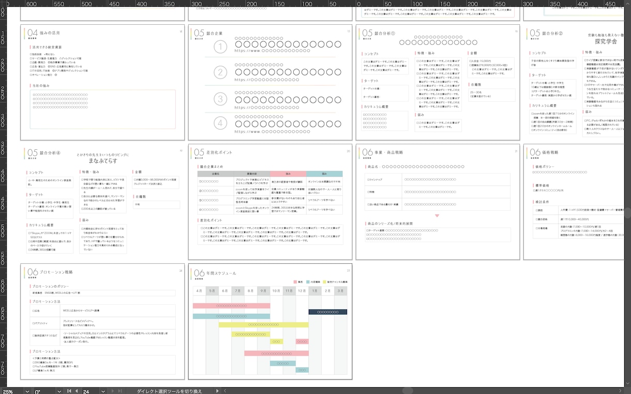This screenshot has height=394, width=631.
Task: Click the 競合分析① heading
Action: pos(384,34)
